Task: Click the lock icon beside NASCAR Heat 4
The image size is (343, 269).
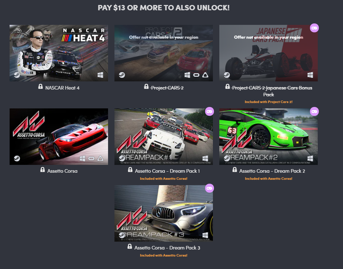Action: [41, 86]
